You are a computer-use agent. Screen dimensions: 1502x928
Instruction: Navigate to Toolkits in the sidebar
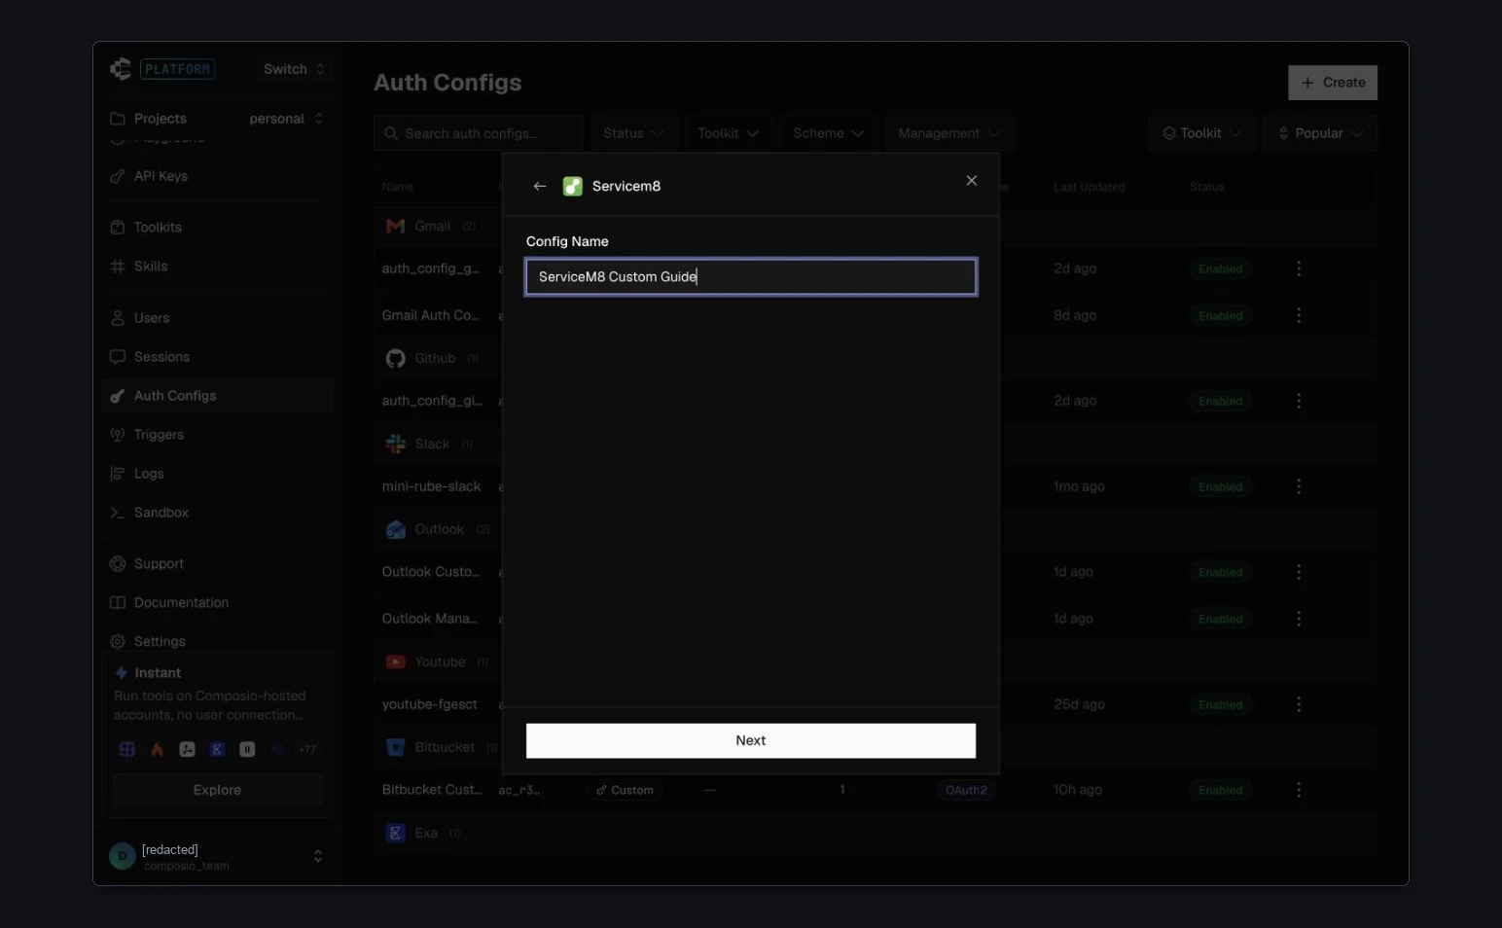coord(158,228)
